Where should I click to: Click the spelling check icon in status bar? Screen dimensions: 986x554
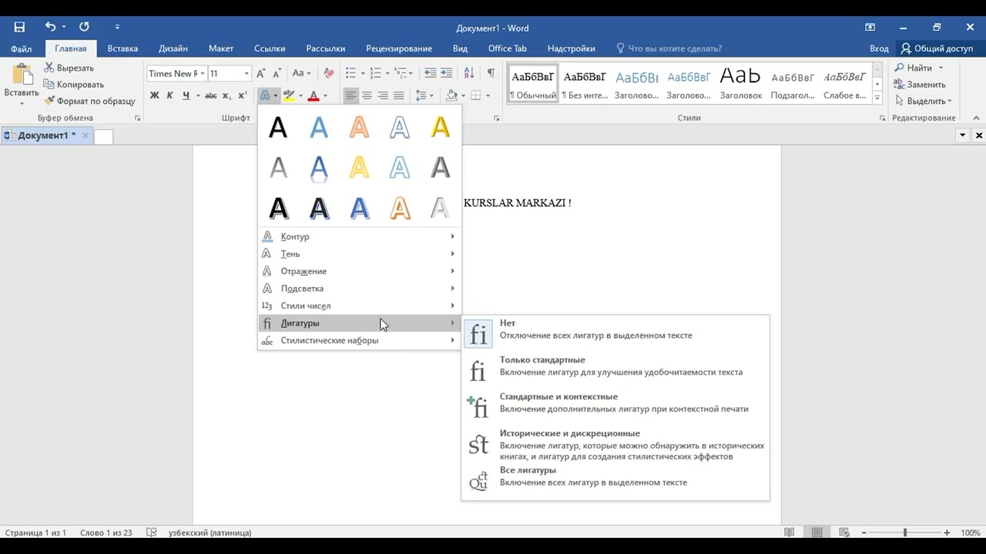[x=152, y=532]
